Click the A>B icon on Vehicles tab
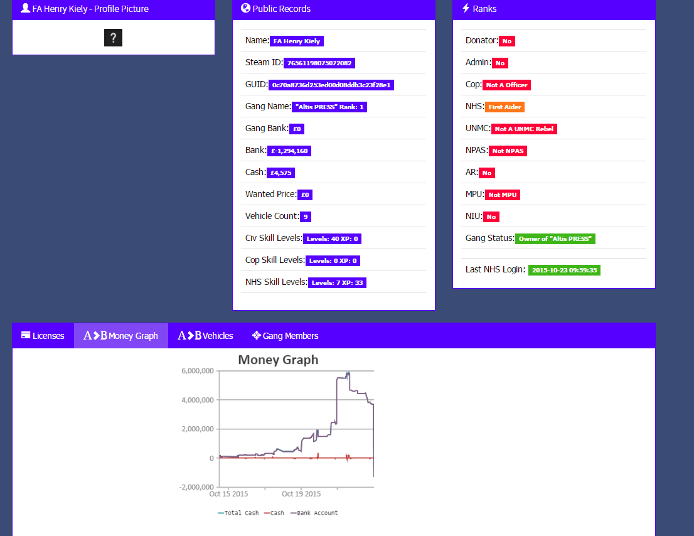The width and height of the screenshot is (694, 536). click(190, 336)
